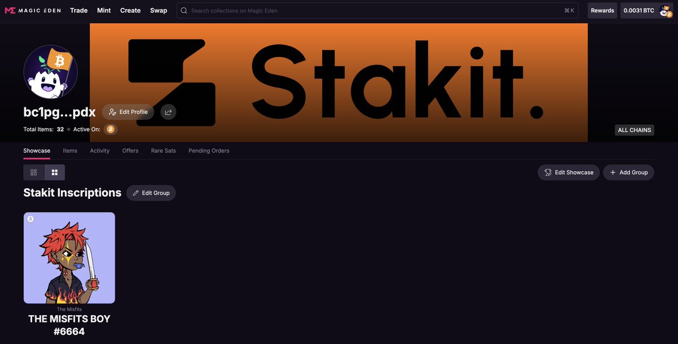Click the Edit Profile button
Viewport: 678px width, 344px height.
(128, 112)
